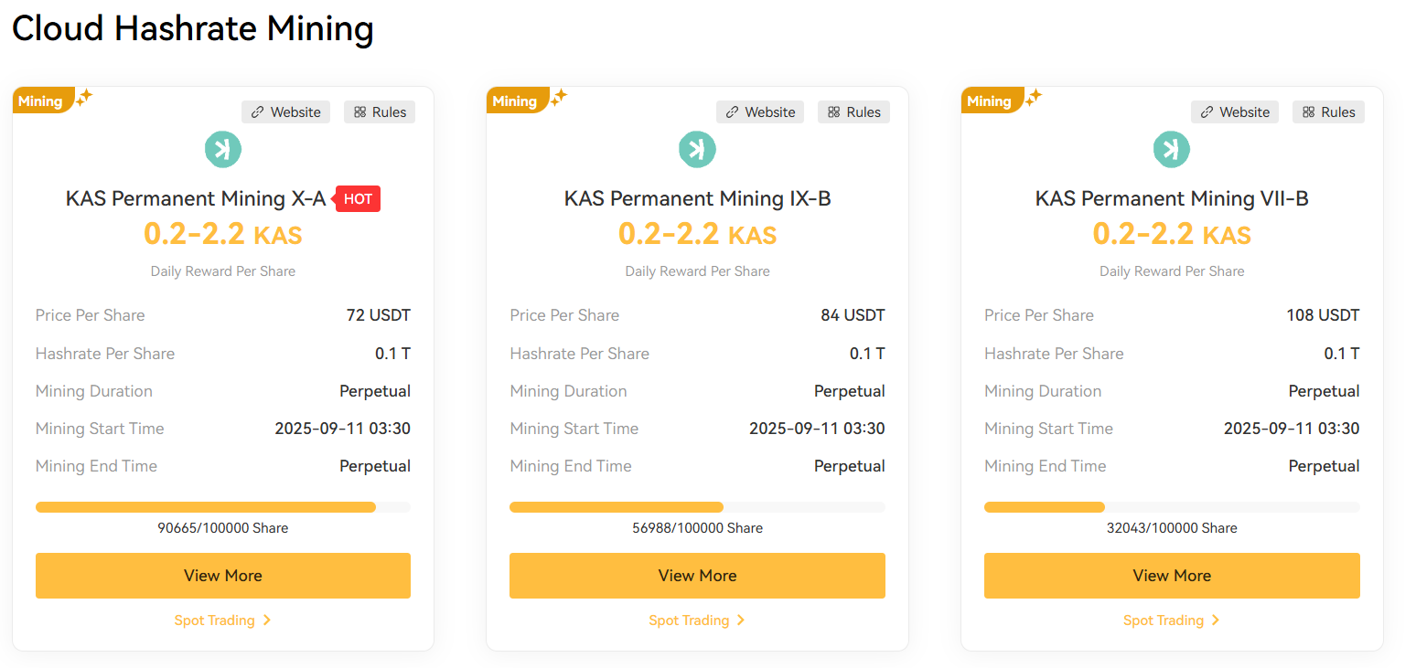Viewport: 1416px width, 668px height.
Task: Click KAS coin logo on IX-B card
Action: tap(697, 149)
